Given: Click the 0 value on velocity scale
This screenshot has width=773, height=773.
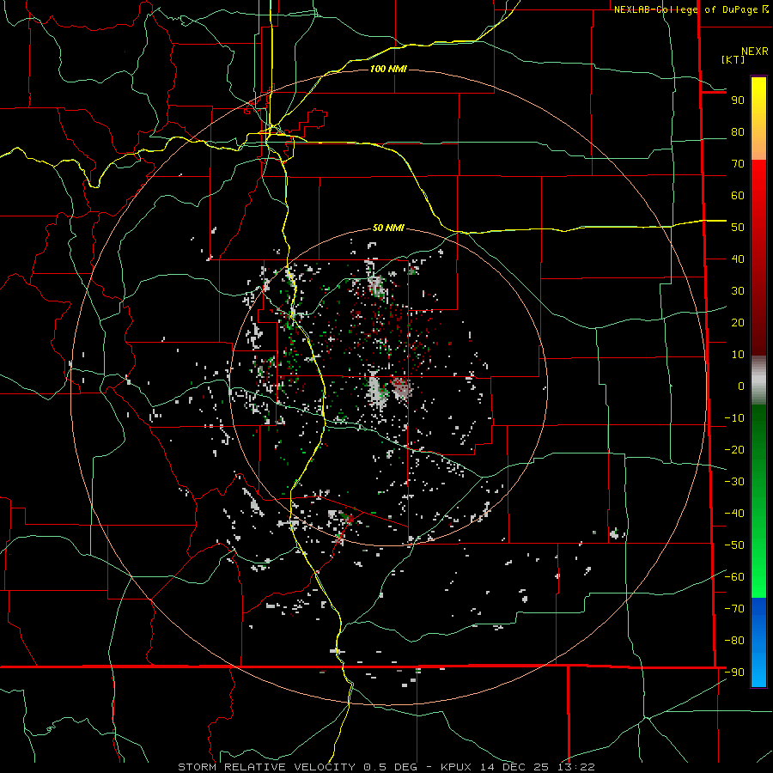Looking at the screenshot, I should coord(741,386).
